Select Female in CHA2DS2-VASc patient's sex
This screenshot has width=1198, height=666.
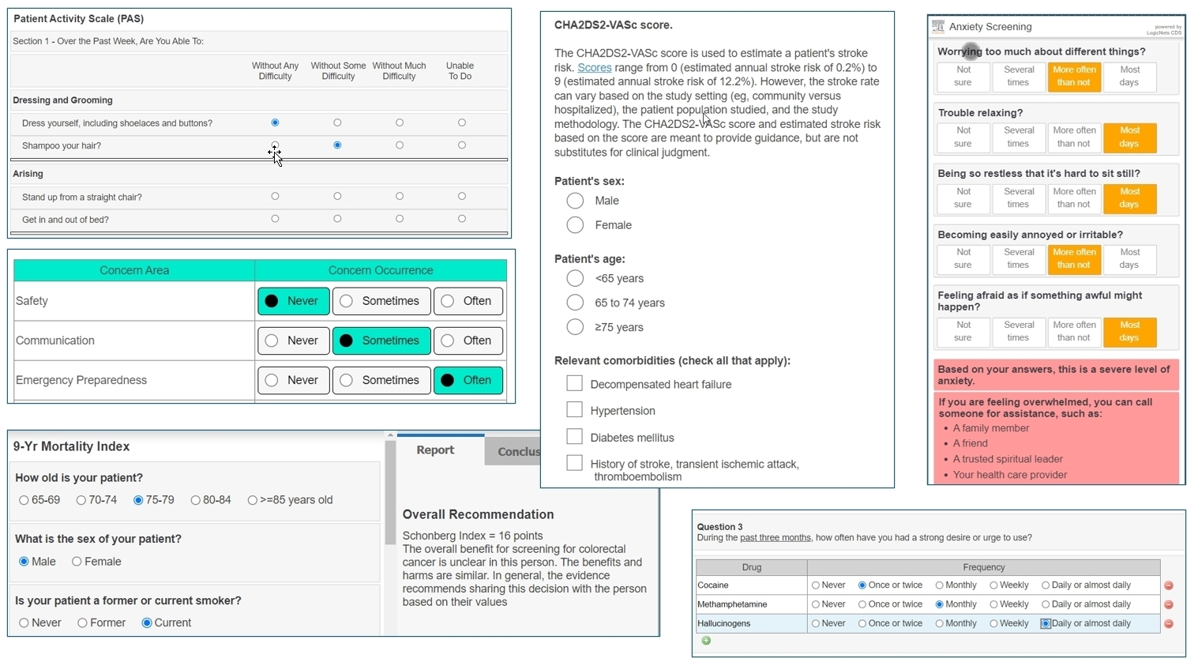pyautogui.click(x=575, y=225)
